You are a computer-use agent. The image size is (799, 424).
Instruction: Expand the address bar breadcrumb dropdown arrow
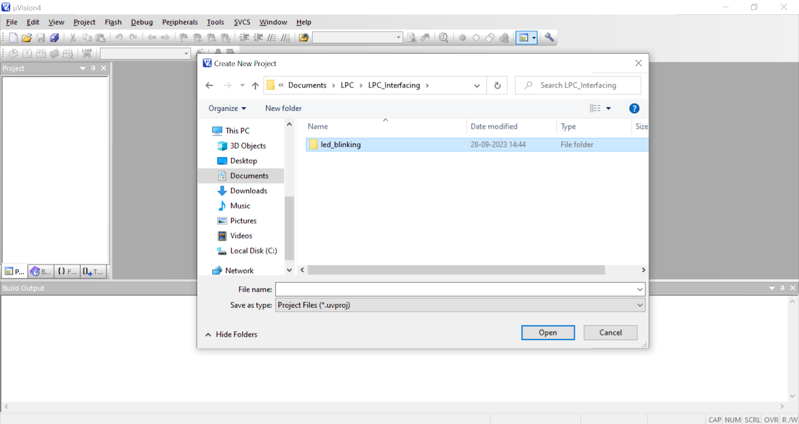476,85
